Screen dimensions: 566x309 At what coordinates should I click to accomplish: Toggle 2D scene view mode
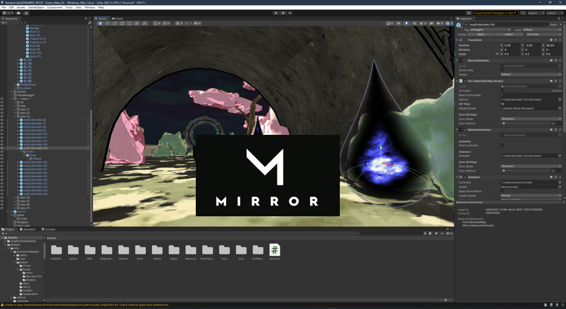pos(398,24)
